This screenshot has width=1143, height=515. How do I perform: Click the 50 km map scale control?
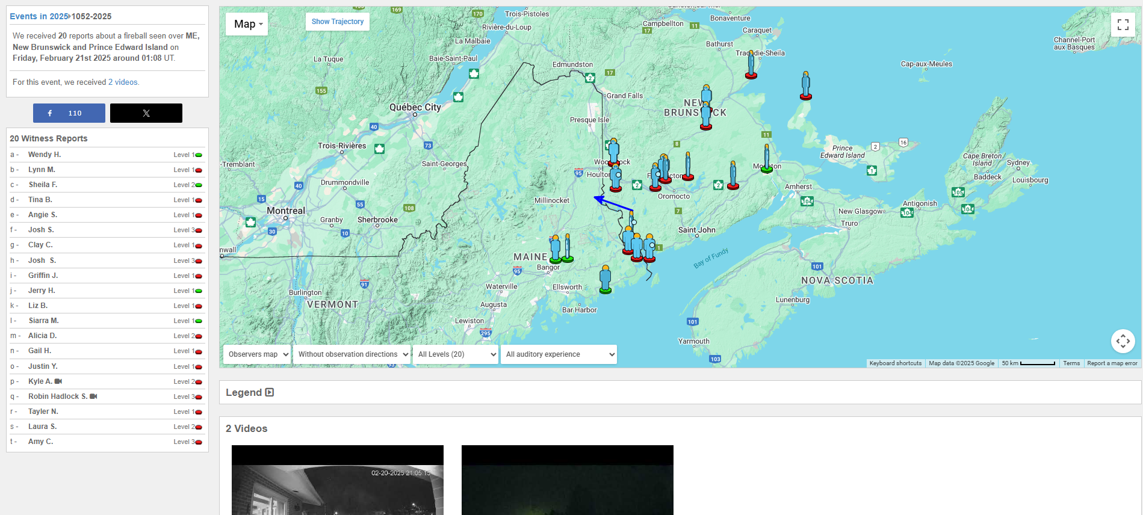point(1028,363)
